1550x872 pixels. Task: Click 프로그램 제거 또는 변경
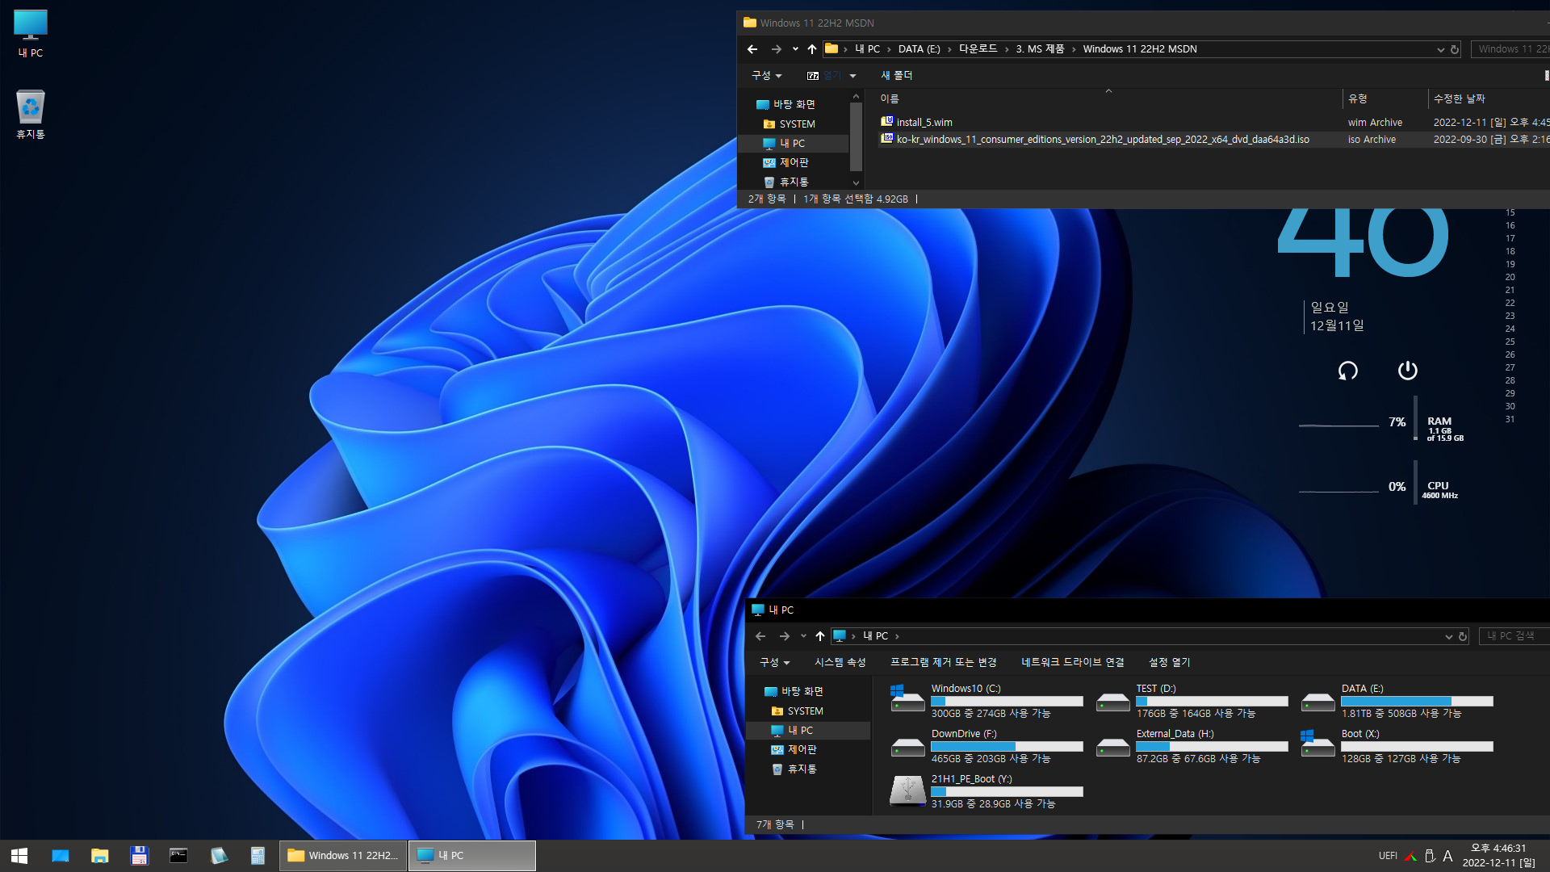[x=943, y=662]
